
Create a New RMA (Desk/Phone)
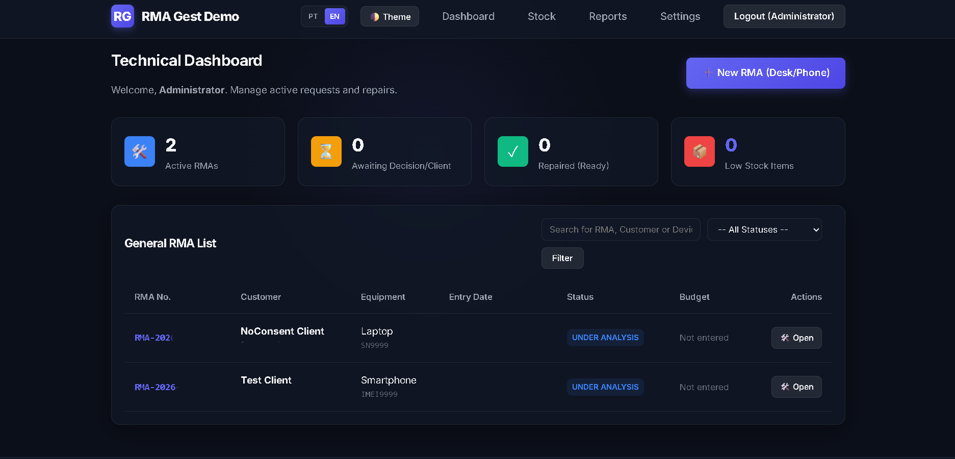tap(765, 73)
